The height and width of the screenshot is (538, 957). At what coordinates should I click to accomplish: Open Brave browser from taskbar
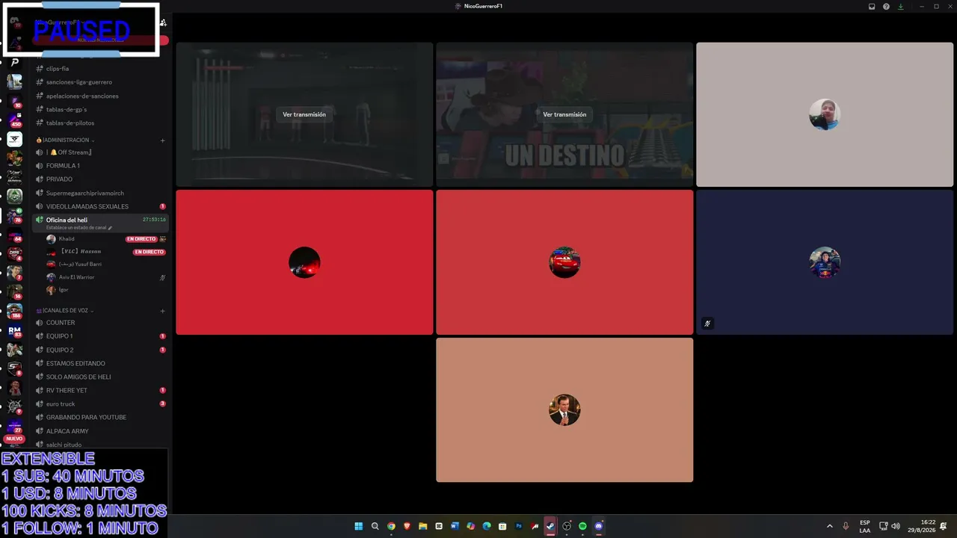click(407, 526)
